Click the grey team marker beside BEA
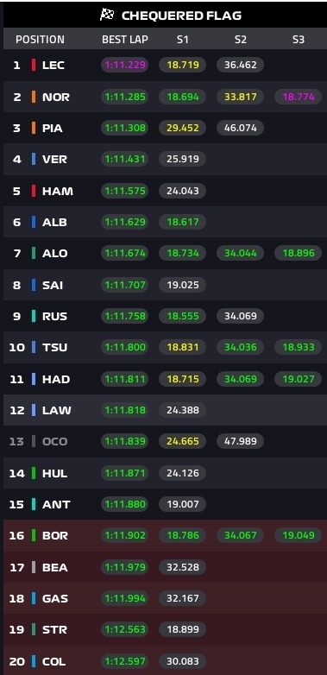 pos(34,567)
